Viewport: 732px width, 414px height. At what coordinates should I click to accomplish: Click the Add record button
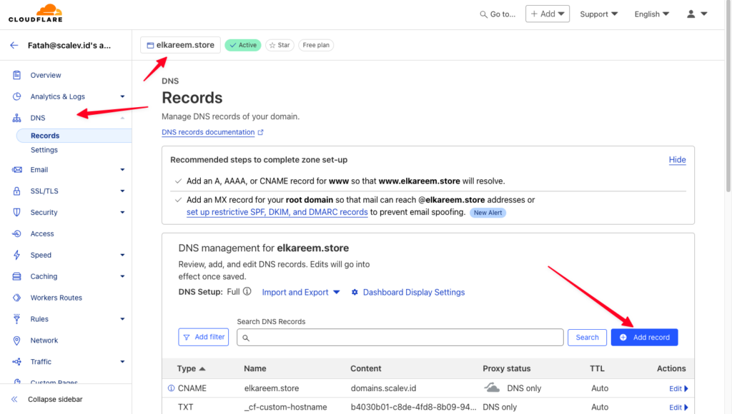(644, 337)
